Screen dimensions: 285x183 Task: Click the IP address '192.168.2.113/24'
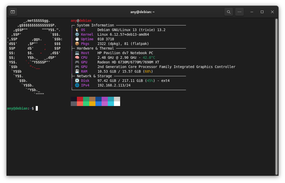coord(114,85)
